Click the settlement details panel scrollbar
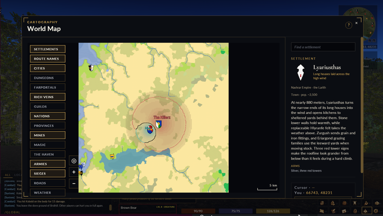The image size is (383, 216). click(362, 105)
